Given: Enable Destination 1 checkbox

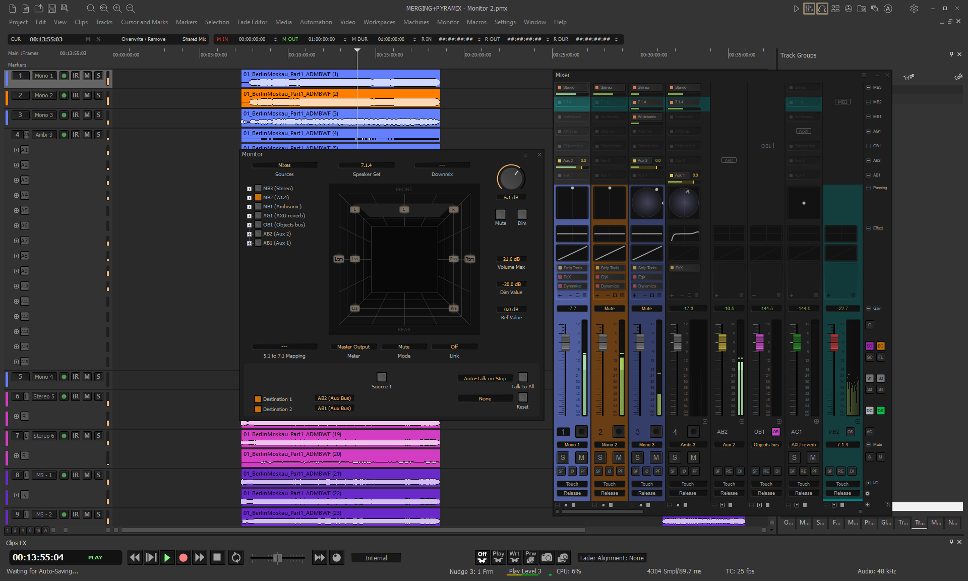Looking at the screenshot, I should point(258,399).
